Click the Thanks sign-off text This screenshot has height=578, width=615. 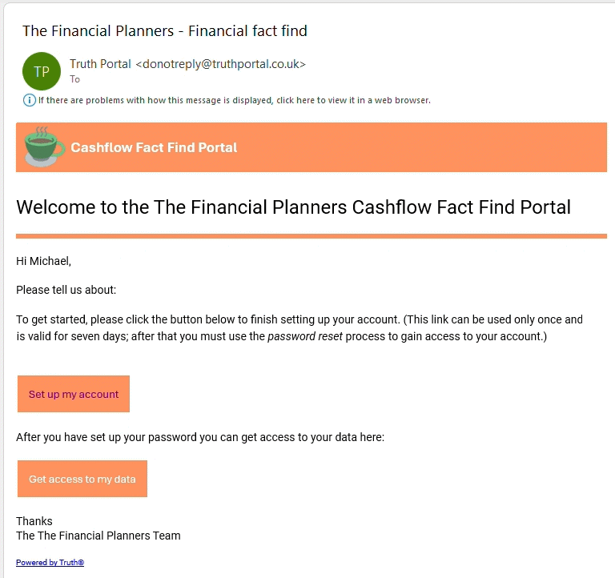[x=34, y=521]
